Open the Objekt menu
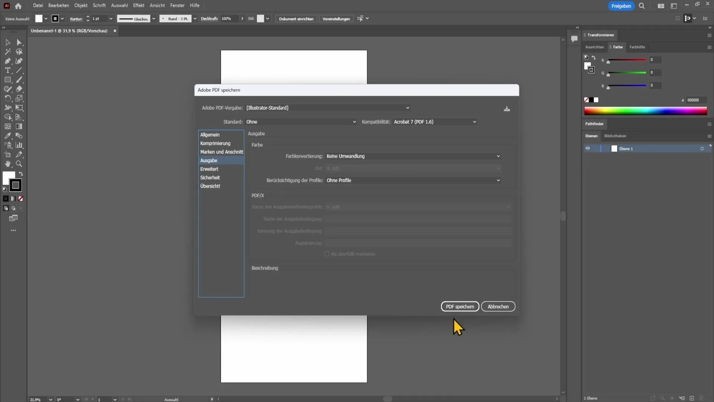 point(81,6)
